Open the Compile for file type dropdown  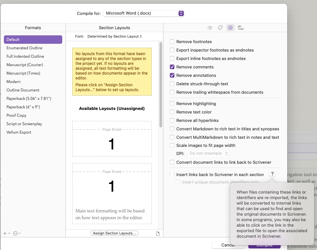[144, 13]
